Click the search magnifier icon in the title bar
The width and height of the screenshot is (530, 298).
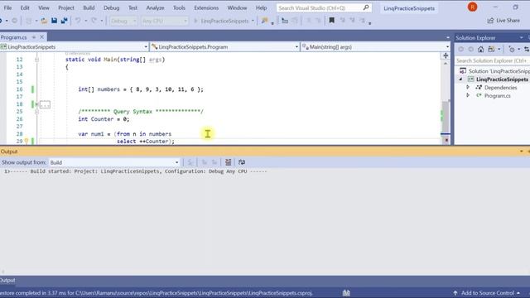[366, 7]
